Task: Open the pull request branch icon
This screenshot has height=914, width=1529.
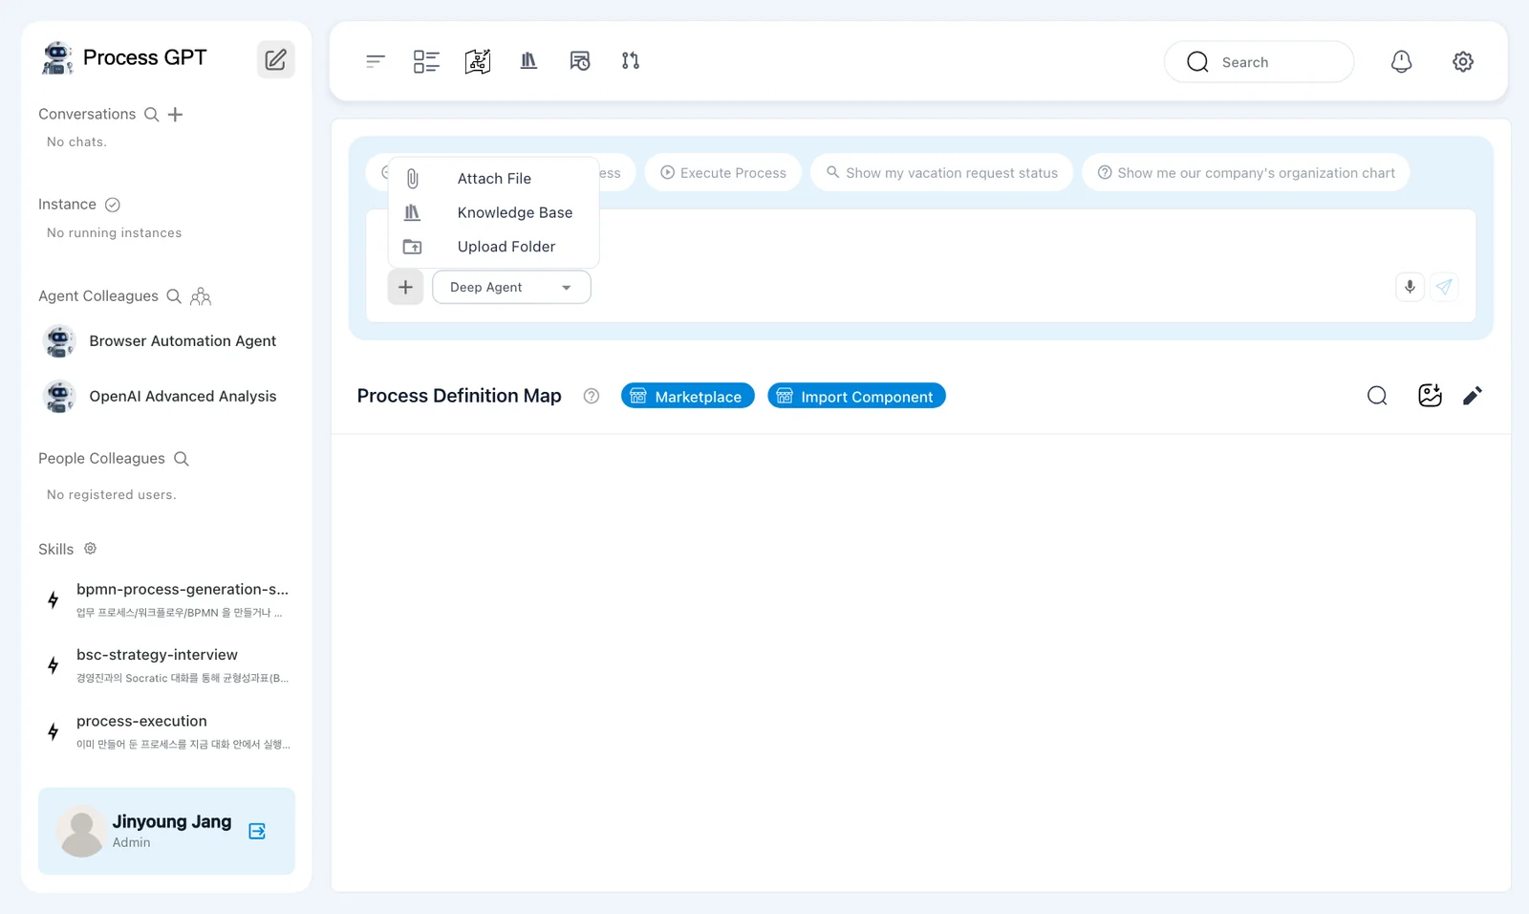Action: [631, 61]
